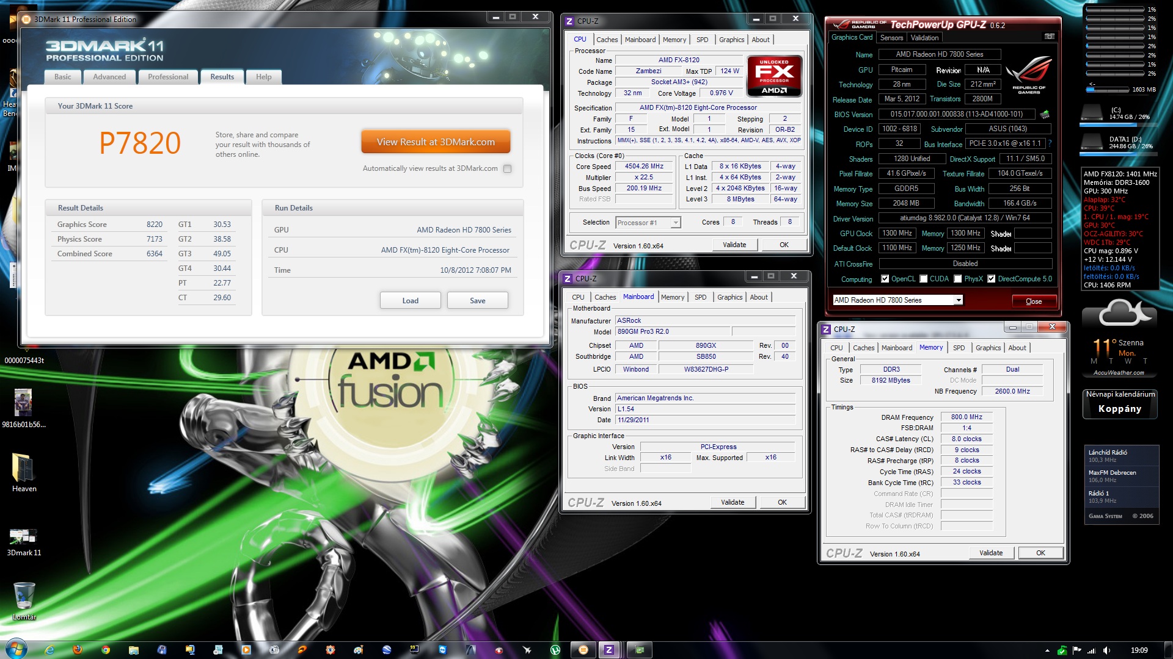Open the 3Dmark 11 desktop shortcut
The width and height of the screenshot is (1173, 659).
[x=24, y=542]
